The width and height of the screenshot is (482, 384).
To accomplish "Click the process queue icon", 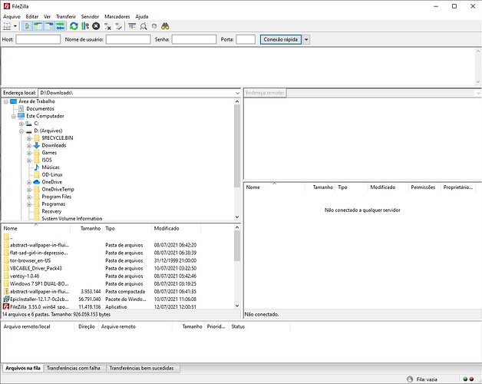I will [85, 26].
